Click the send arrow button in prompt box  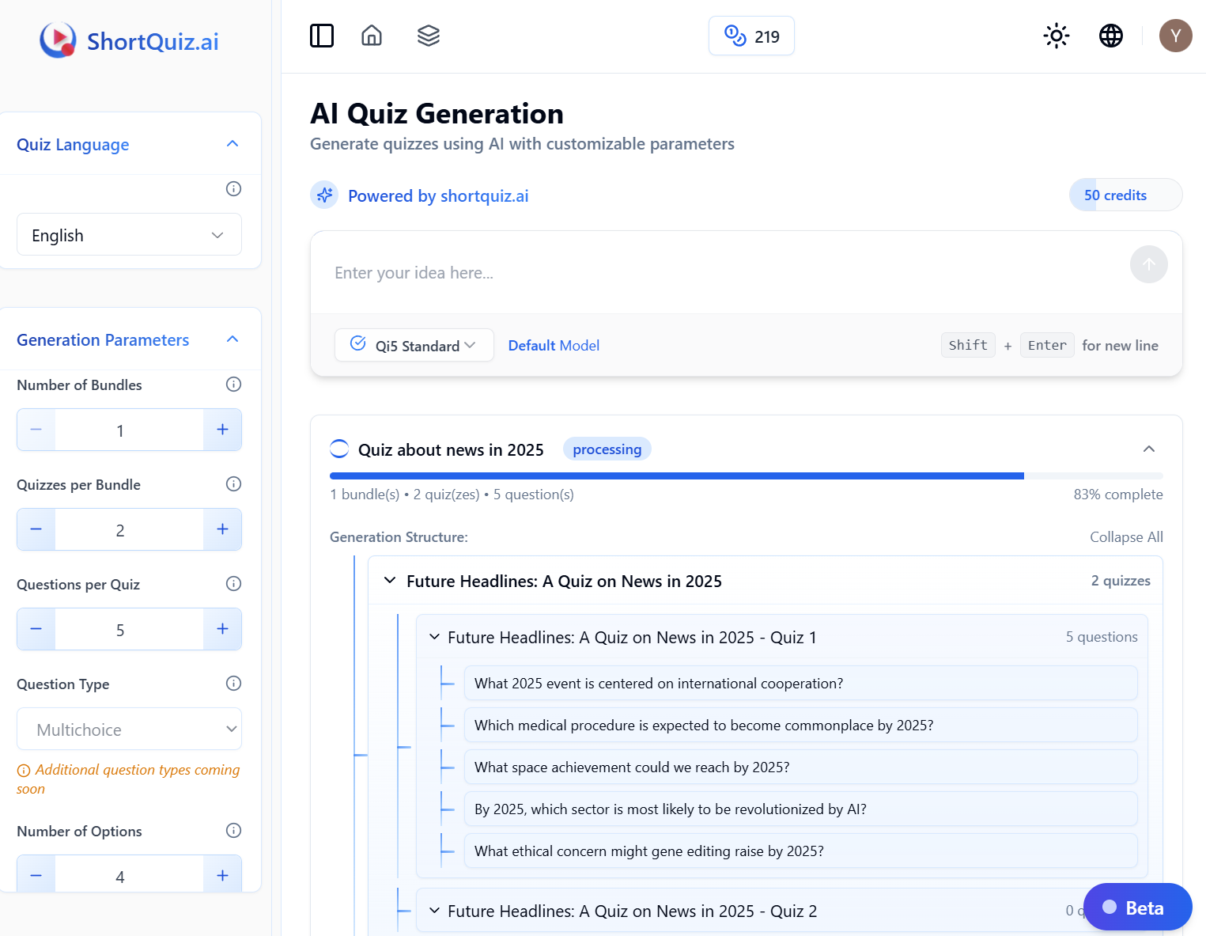coord(1148,264)
